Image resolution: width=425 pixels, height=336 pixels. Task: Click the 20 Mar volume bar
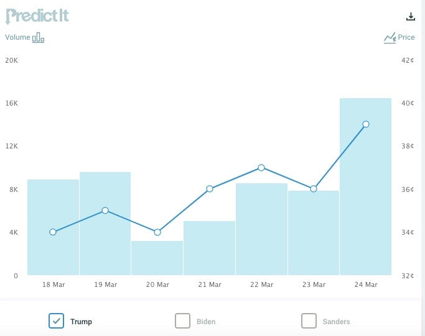(x=157, y=258)
